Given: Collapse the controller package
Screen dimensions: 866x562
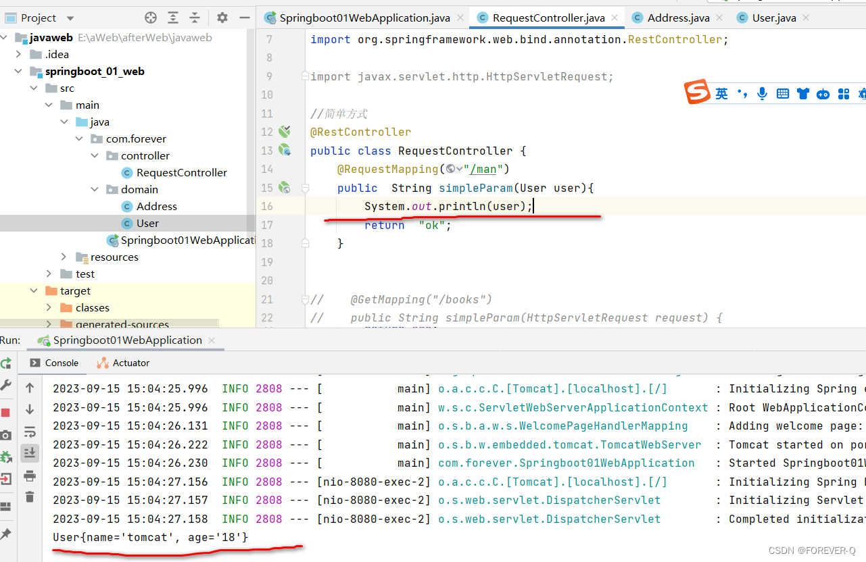Looking at the screenshot, I should (95, 156).
